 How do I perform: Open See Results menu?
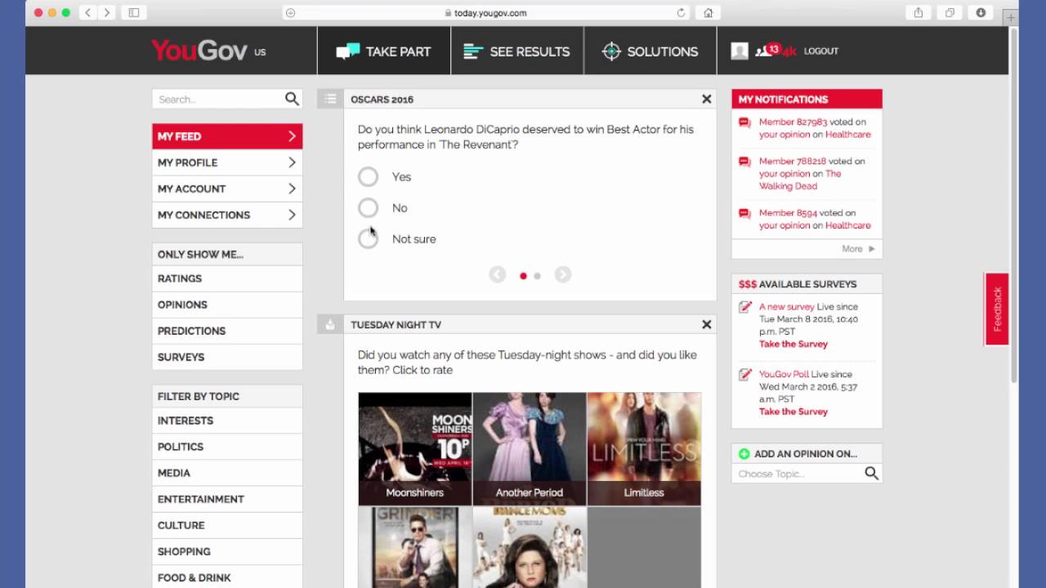point(517,51)
